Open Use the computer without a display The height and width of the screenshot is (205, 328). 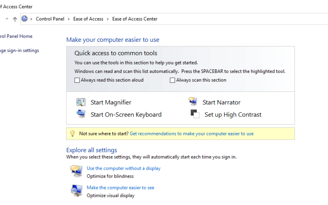point(124,169)
